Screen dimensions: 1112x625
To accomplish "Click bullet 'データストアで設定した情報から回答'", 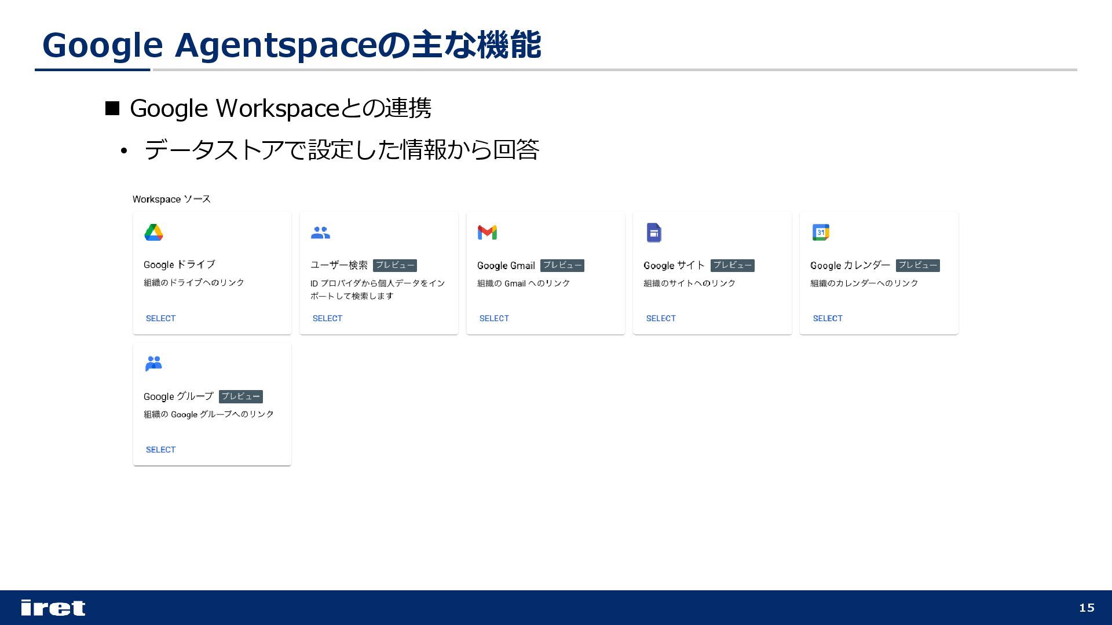I will tap(342, 150).
